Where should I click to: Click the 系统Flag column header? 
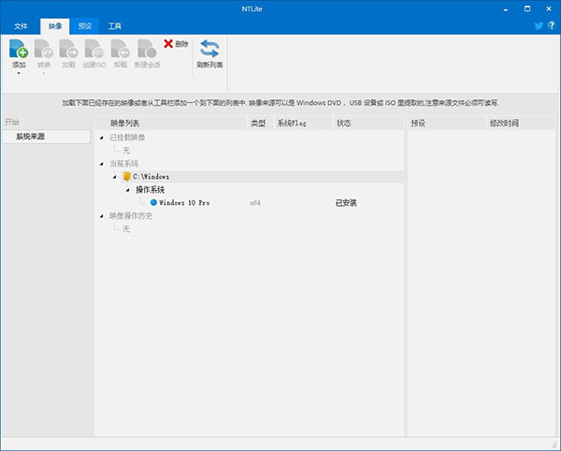pos(303,124)
